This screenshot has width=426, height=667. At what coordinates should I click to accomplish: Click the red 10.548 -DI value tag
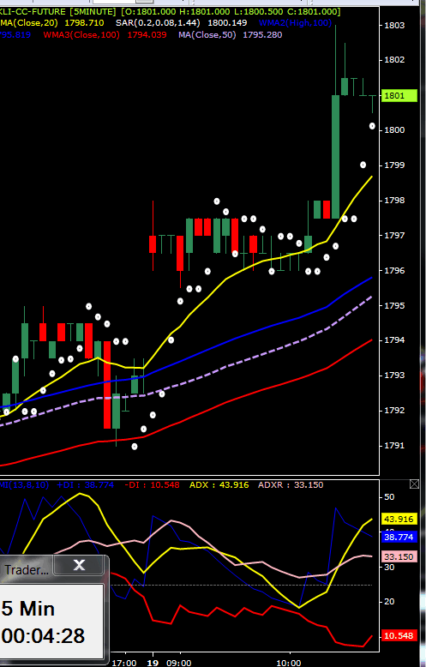(399, 635)
